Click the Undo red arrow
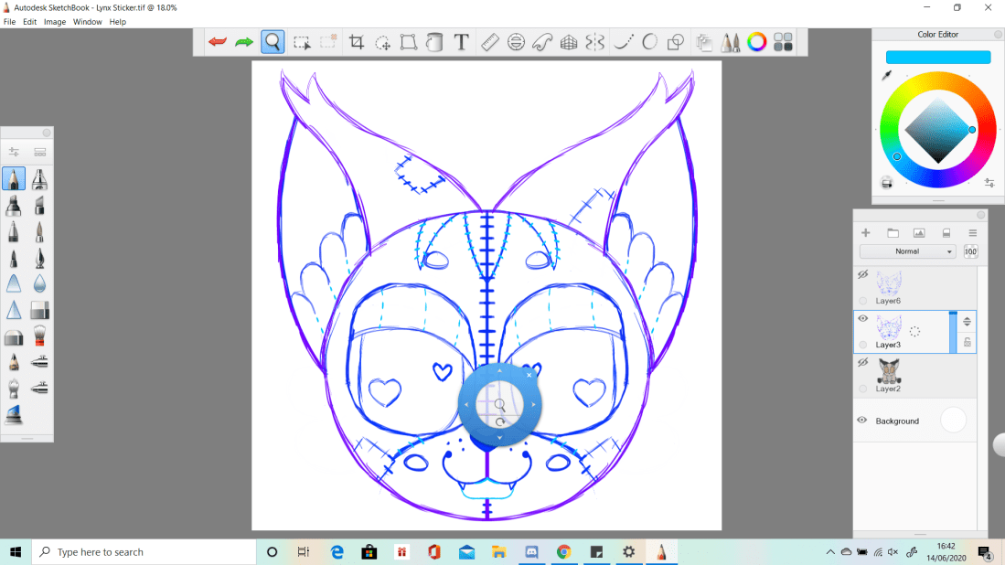1005x565 pixels. tap(217, 41)
